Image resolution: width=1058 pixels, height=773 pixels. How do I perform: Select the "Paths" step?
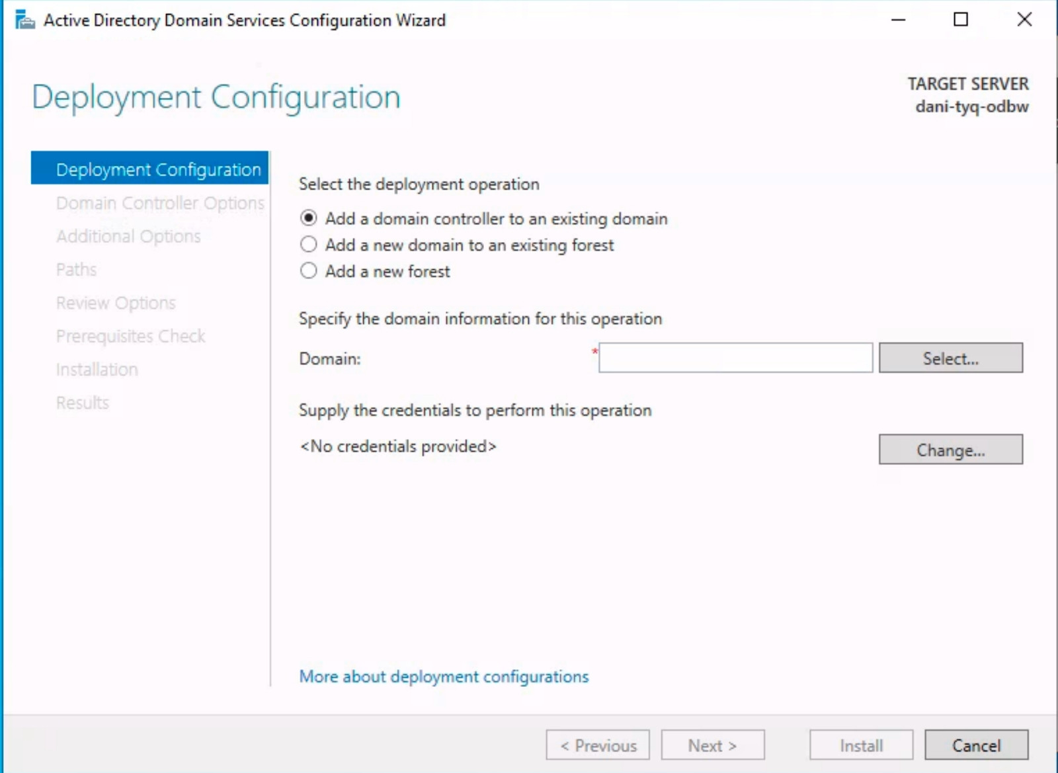click(76, 269)
